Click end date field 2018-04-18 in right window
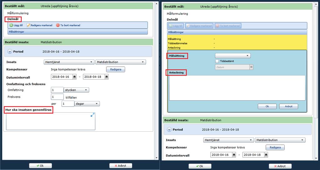 253,155
